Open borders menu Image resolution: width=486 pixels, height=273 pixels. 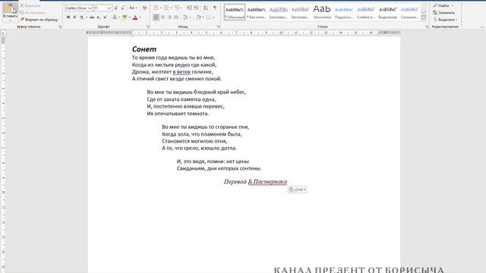210,17
